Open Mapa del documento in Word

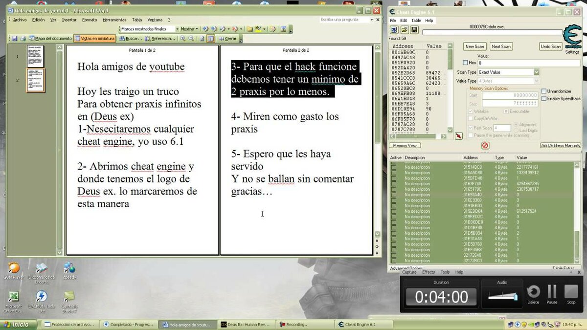50,39
